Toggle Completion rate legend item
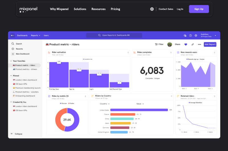 pos(87,59)
